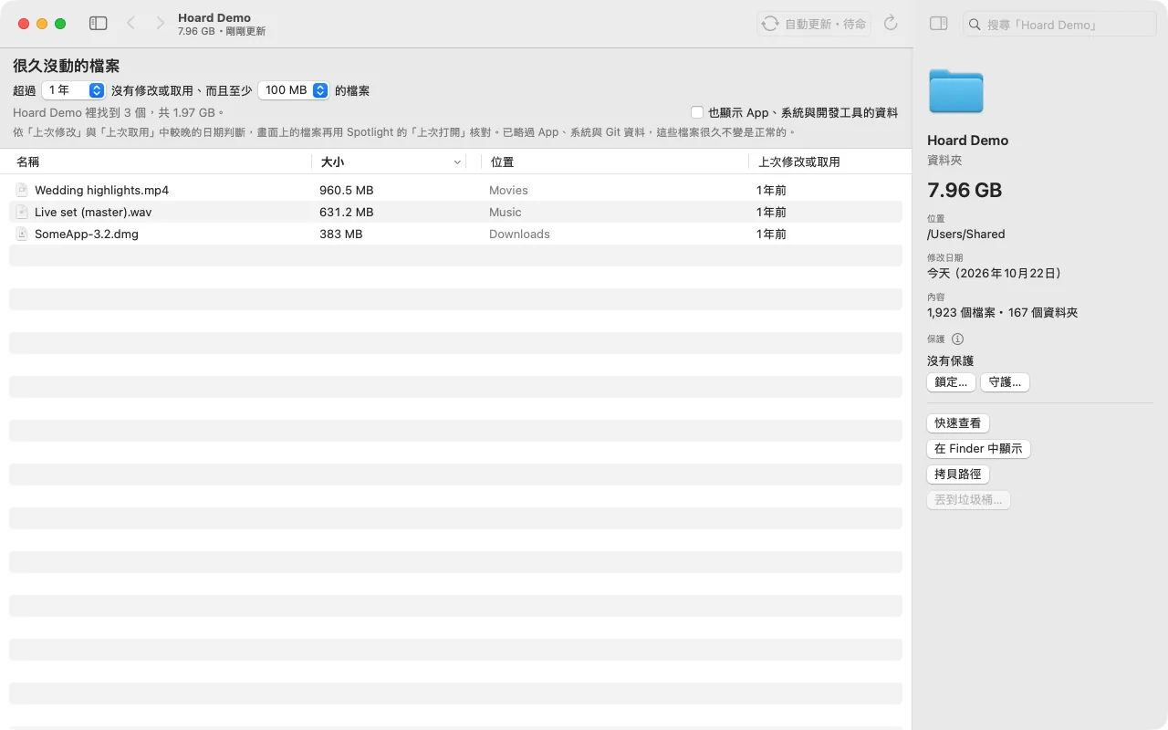Image resolution: width=1168 pixels, height=730 pixels.
Task: Click the 7.96 GB size in inspector
Action: (x=965, y=190)
